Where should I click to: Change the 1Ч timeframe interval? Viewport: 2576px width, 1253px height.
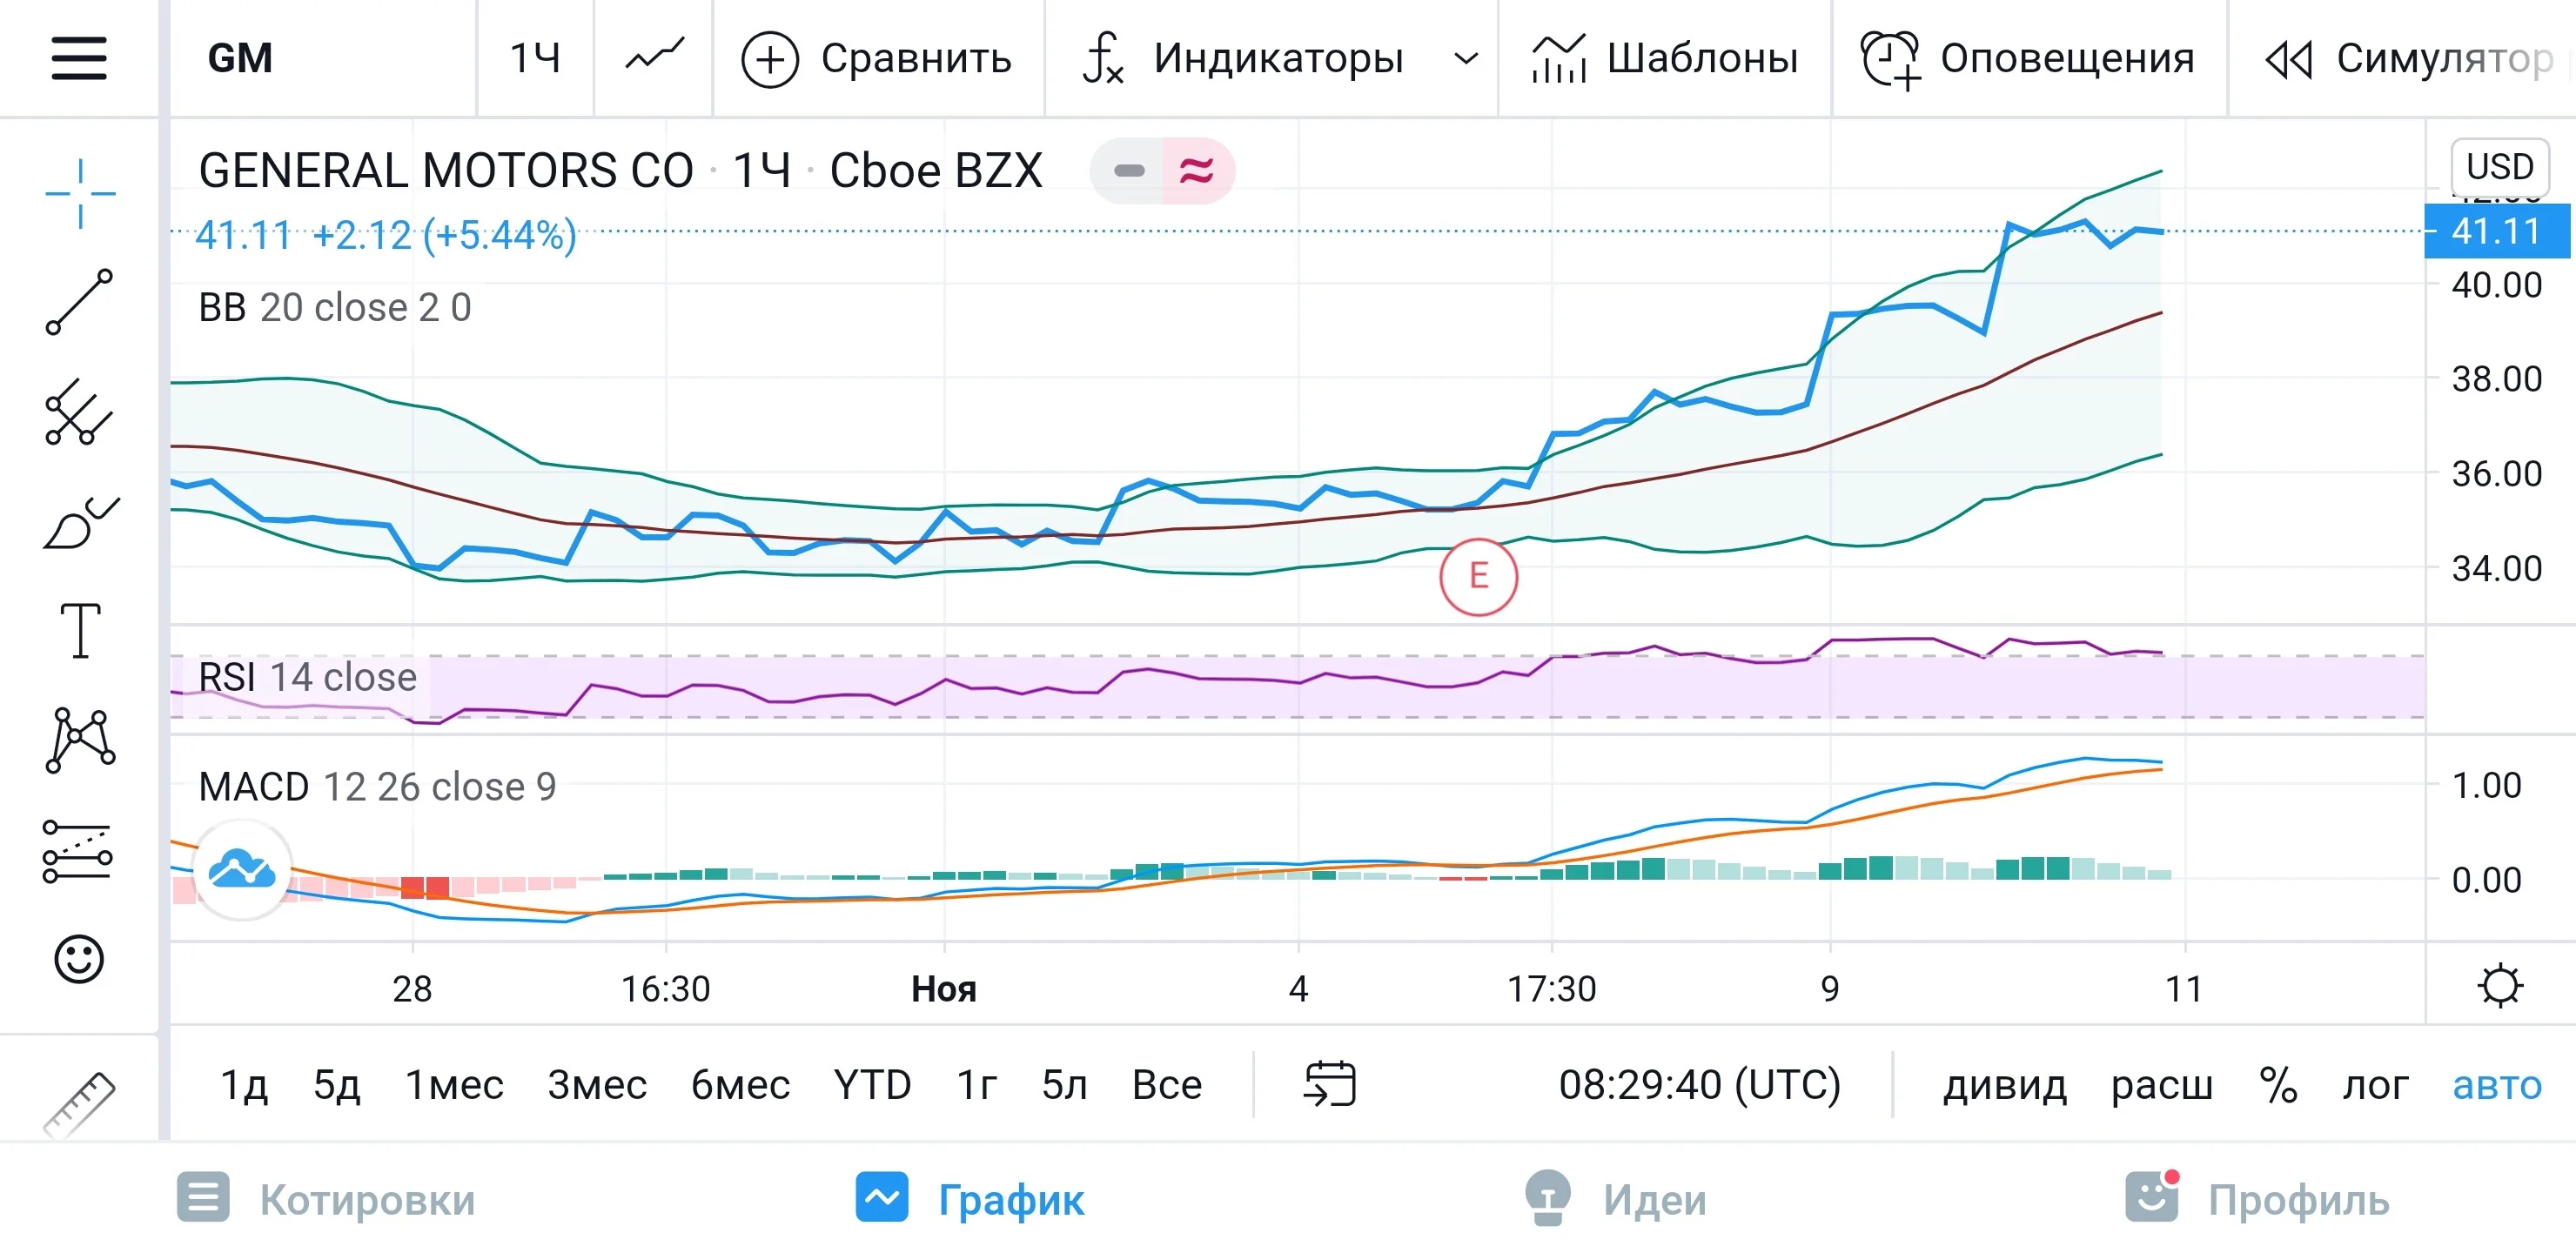536,58
